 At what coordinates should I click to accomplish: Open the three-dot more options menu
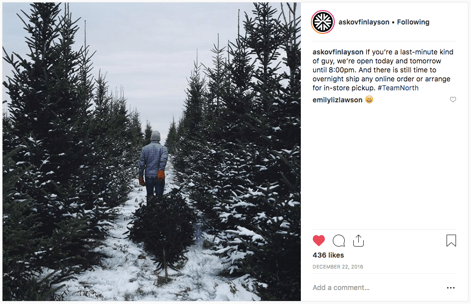pyautogui.click(x=451, y=288)
